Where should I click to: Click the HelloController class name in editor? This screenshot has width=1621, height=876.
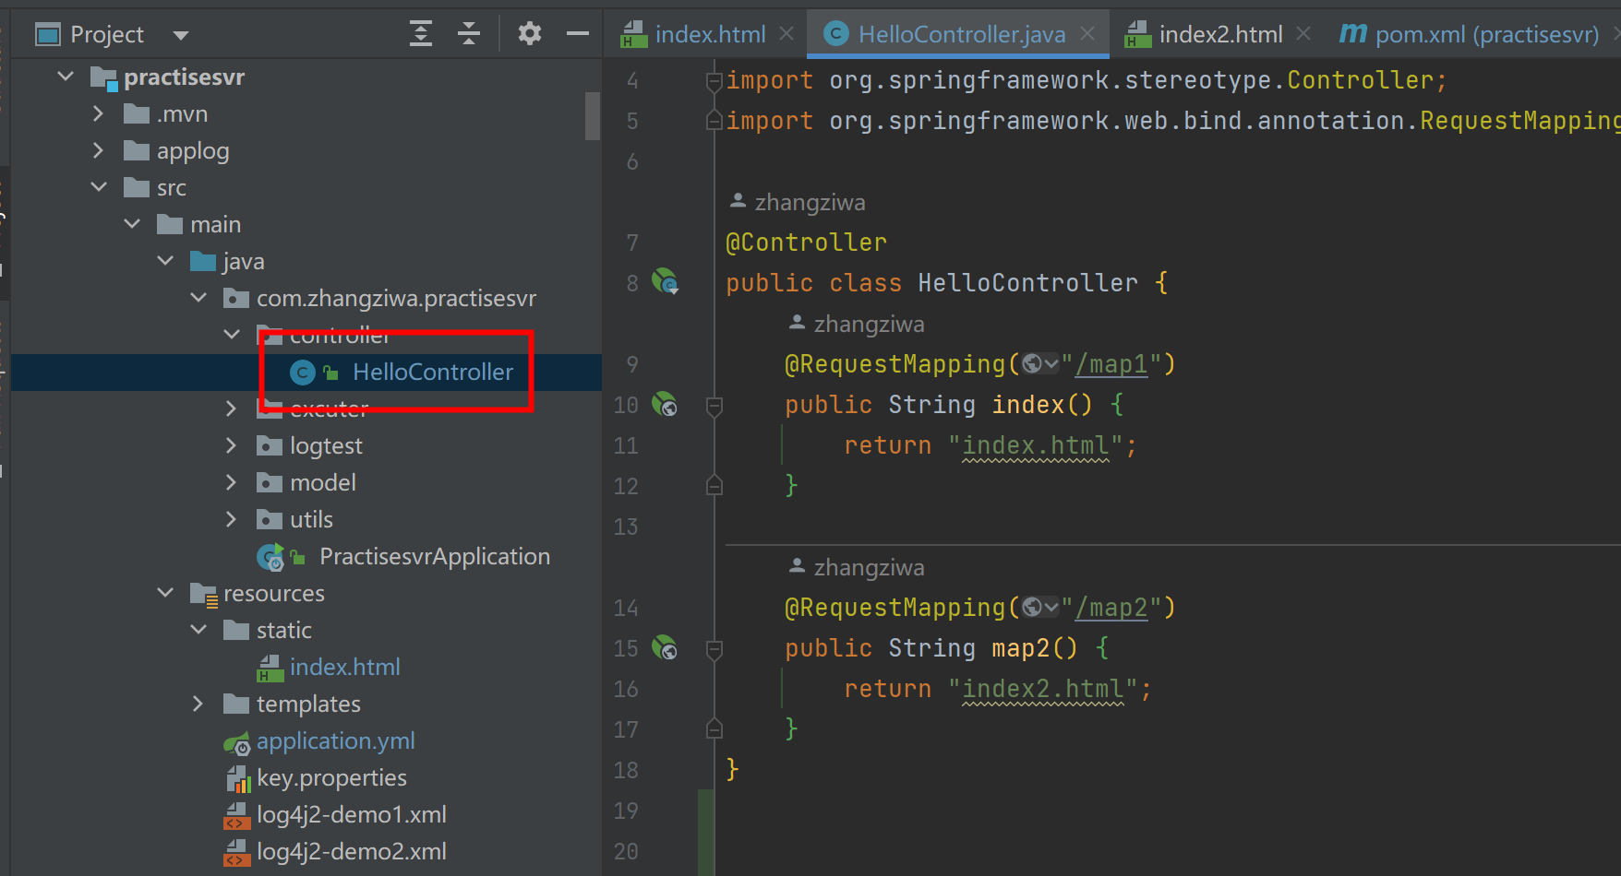point(1027,283)
